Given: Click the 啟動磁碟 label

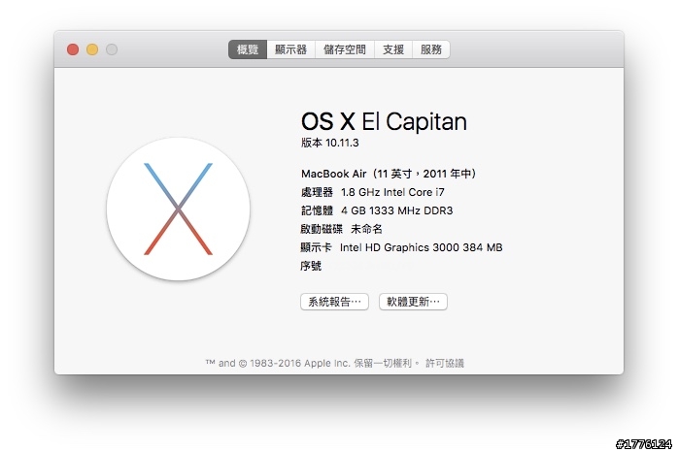Looking at the screenshot, I should 322,229.
